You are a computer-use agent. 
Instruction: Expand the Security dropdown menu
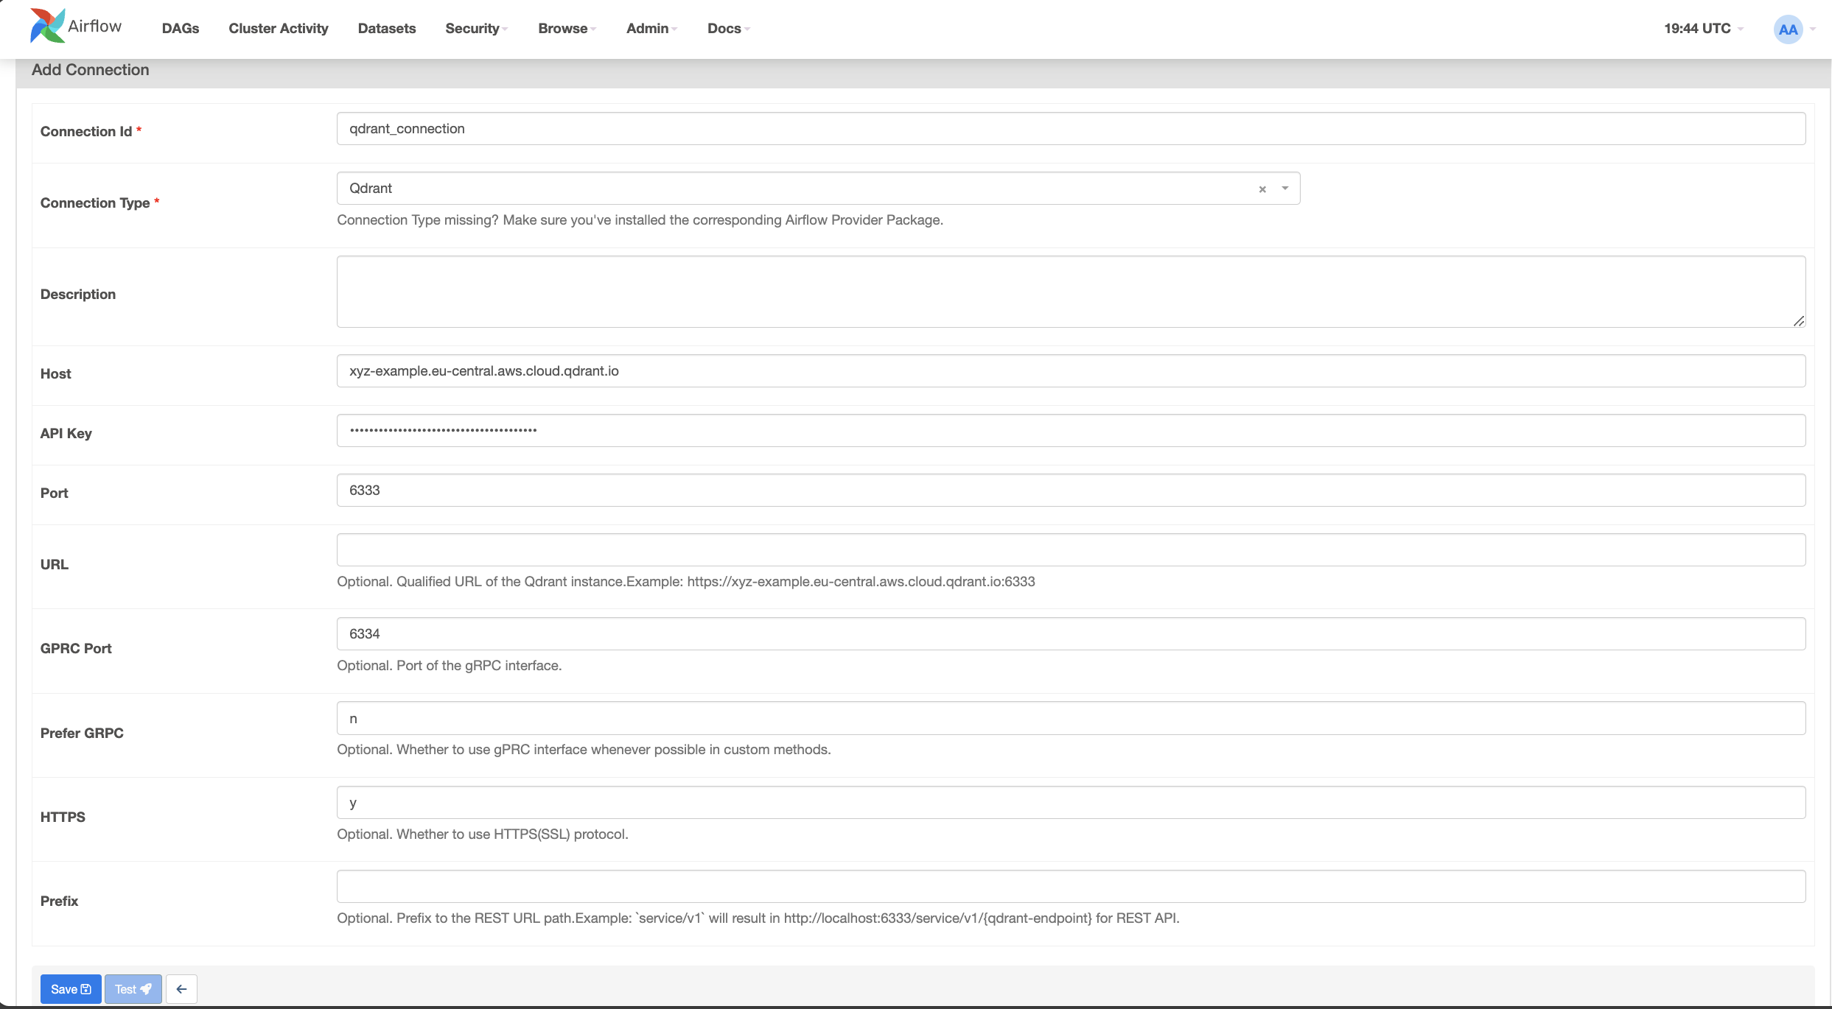tap(478, 27)
